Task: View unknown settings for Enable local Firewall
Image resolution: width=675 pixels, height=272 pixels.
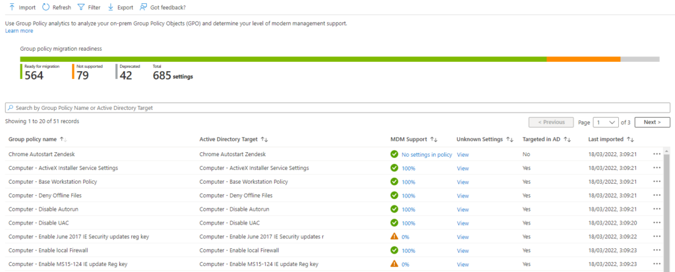Action: (x=463, y=251)
